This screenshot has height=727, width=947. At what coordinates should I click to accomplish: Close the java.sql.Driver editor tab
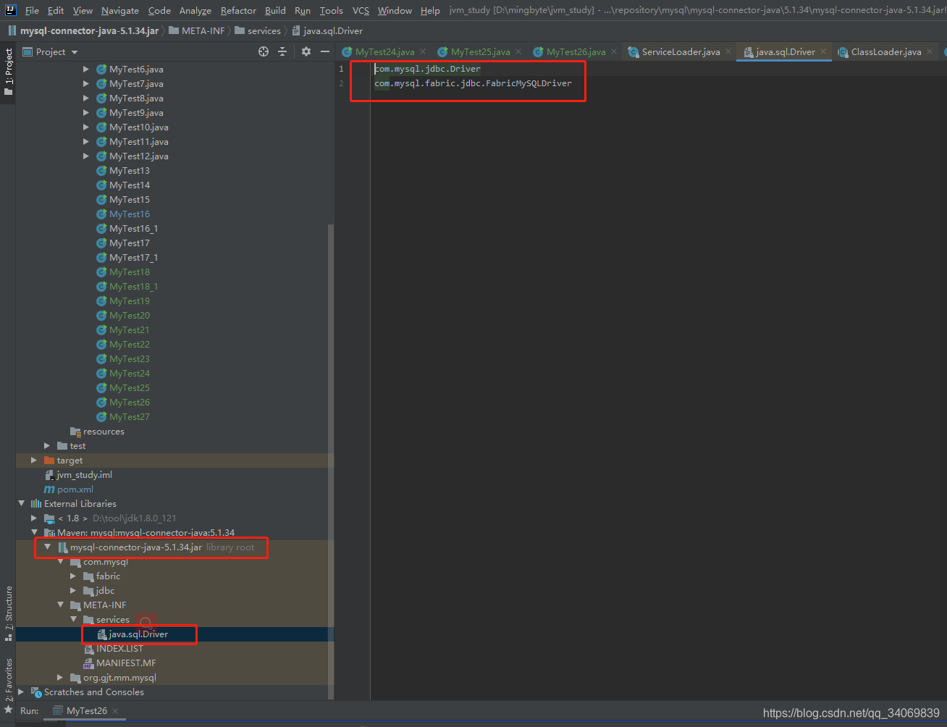point(823,51)
